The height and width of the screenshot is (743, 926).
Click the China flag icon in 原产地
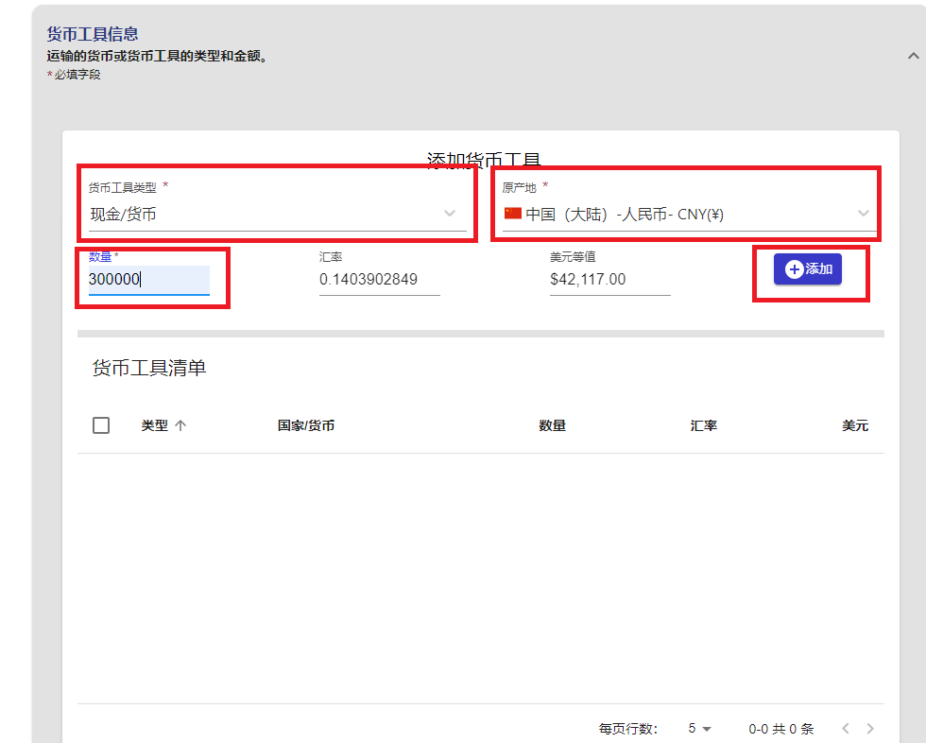tap(512, 214)
